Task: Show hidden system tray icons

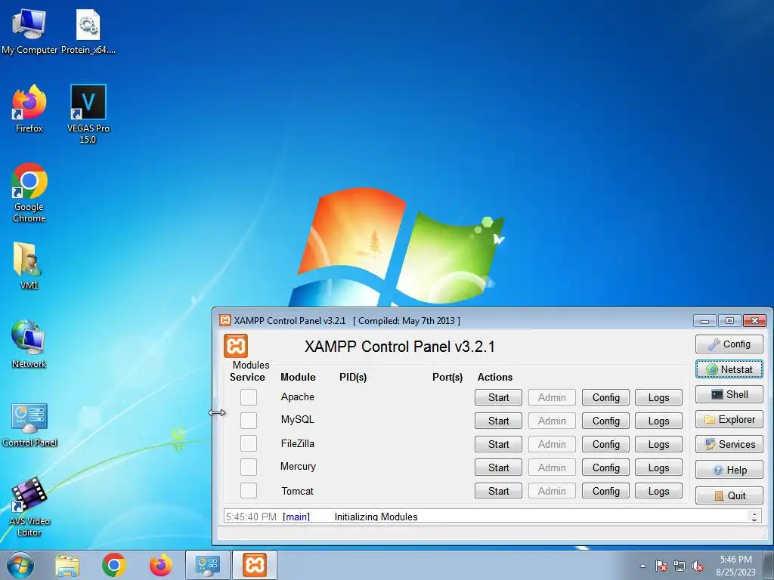Action: 642,566
